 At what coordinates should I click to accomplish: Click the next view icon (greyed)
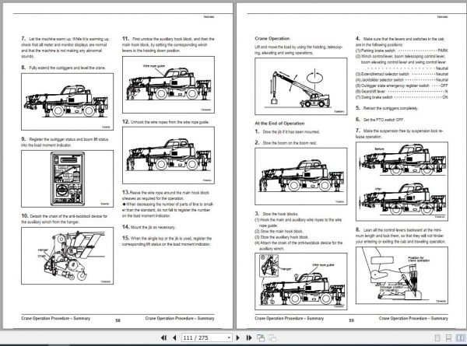click(272, 337)
